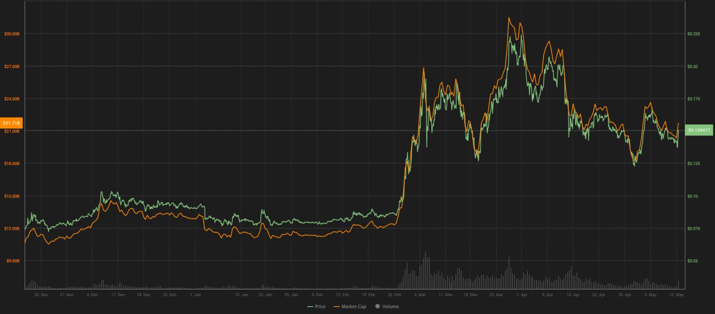Screen dimensions: 715x314
Task: Click the 8. Apr date label
Action: tap(547, 294)
